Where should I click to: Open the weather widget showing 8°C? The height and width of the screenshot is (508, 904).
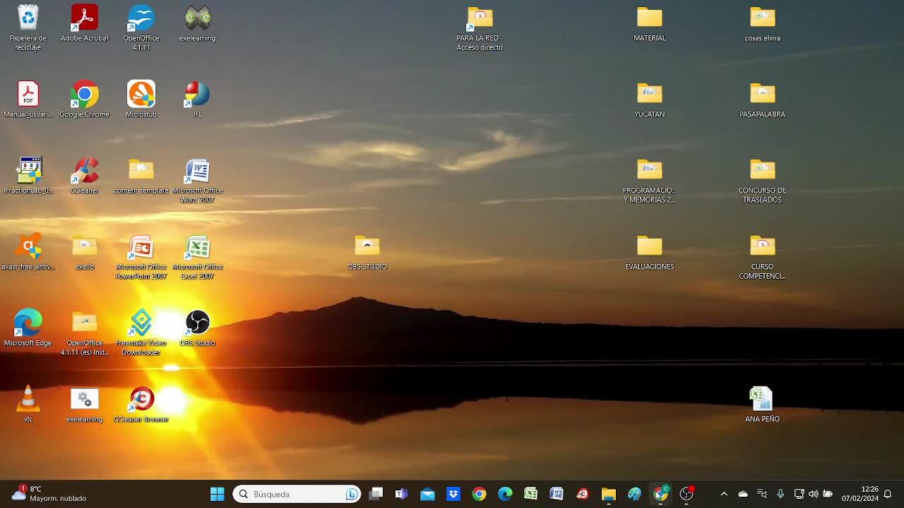[48, 493]
